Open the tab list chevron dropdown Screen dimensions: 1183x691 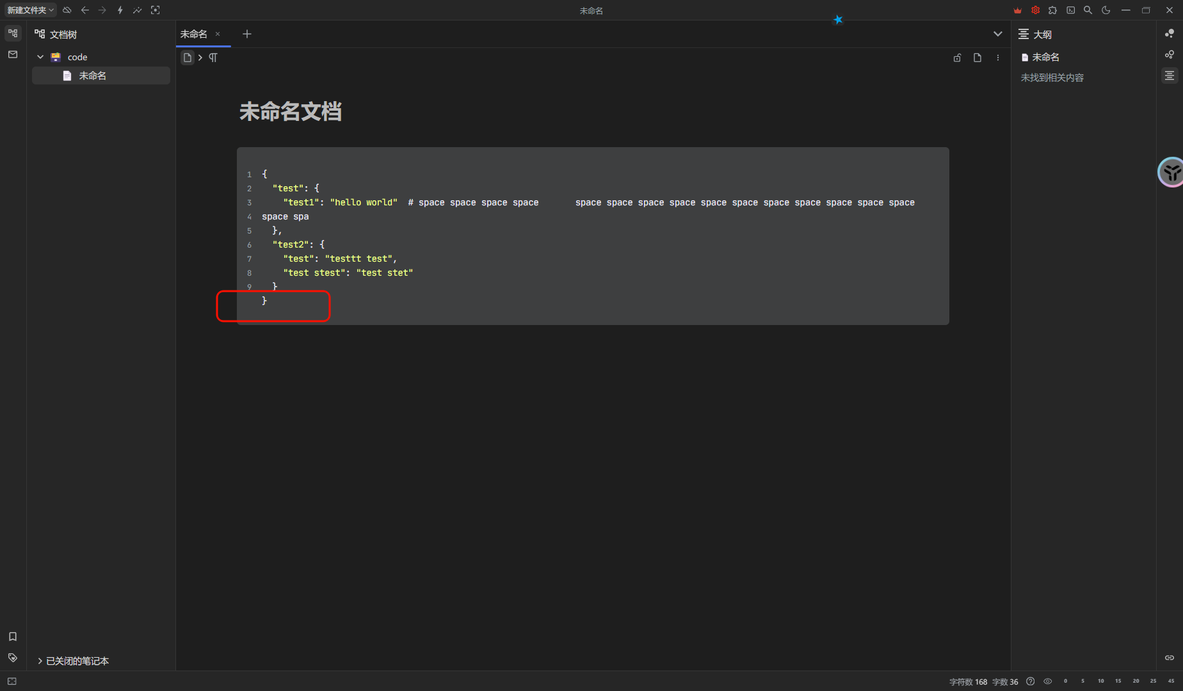click(997, 34)
